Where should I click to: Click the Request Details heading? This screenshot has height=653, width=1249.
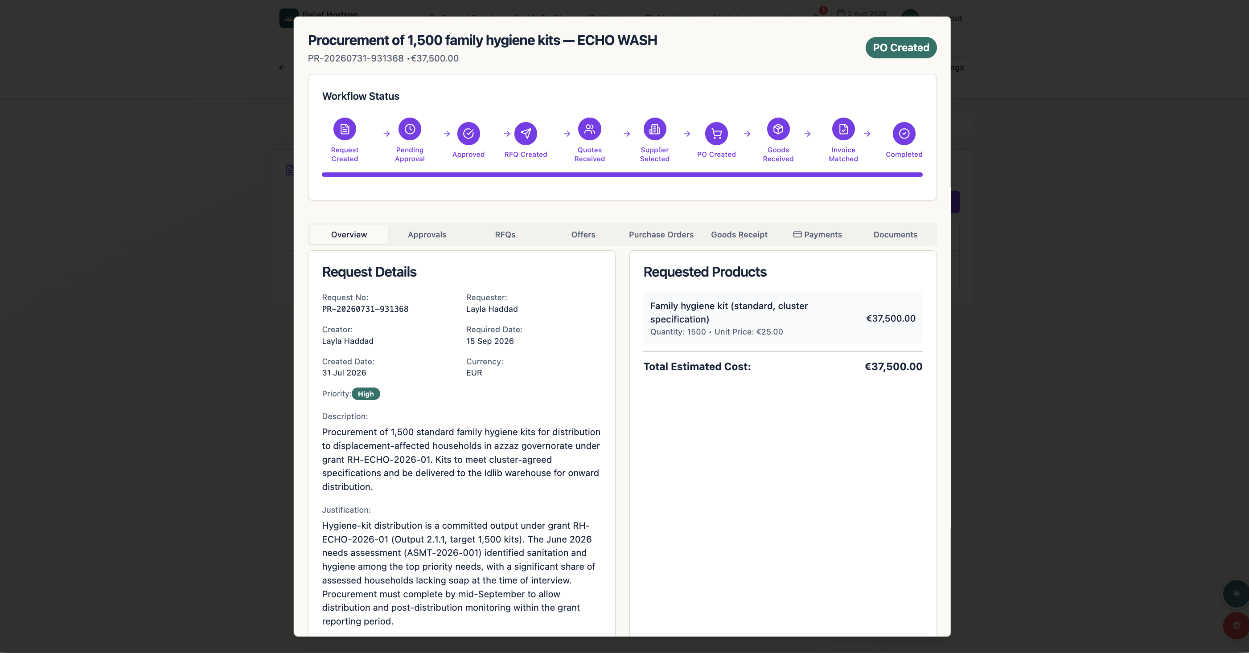click(x=369, y=272)
